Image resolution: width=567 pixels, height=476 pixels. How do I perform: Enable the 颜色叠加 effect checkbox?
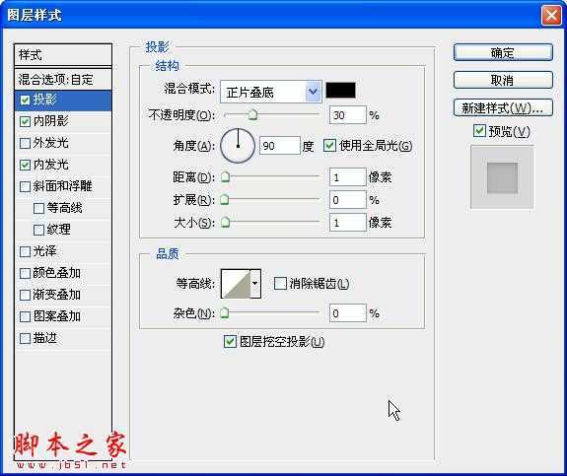(25, 273)
